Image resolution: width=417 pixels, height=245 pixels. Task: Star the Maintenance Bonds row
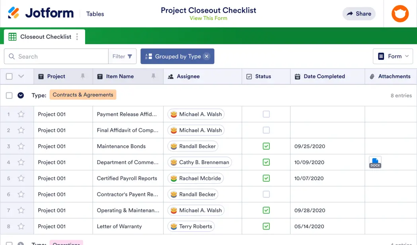22,146
